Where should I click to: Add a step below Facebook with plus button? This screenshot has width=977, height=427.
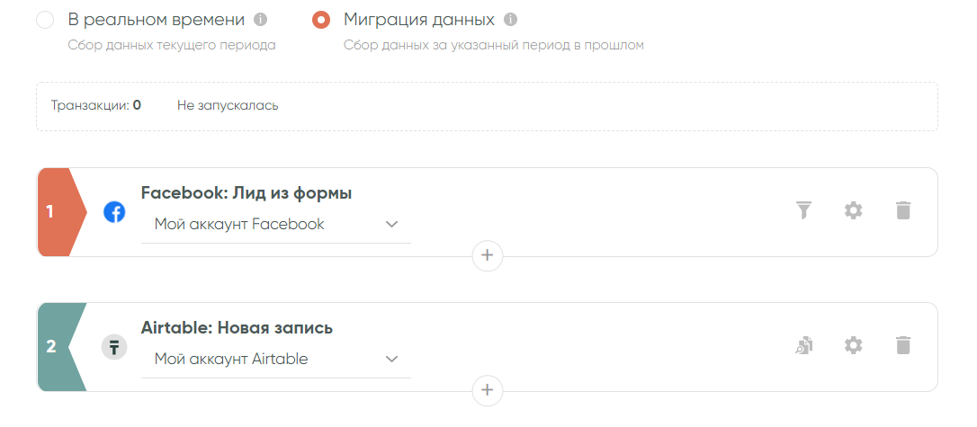[x=488, y=255]
